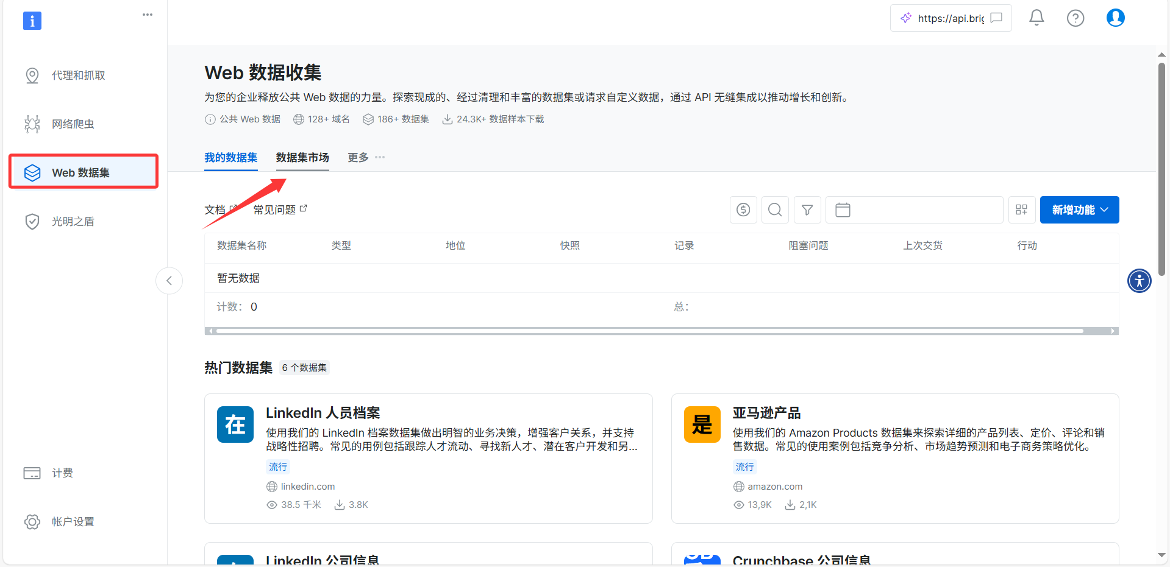
Task: Select the 我的数据集 tab
Action: tap(230, 158)
